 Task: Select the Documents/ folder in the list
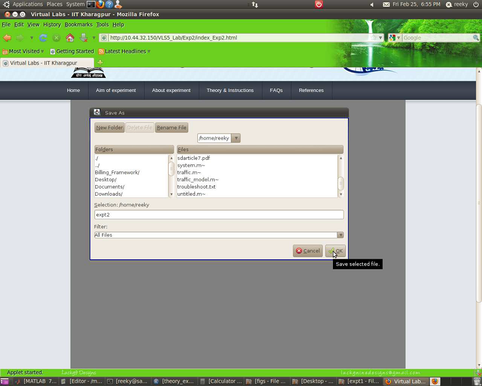[110, 187]
